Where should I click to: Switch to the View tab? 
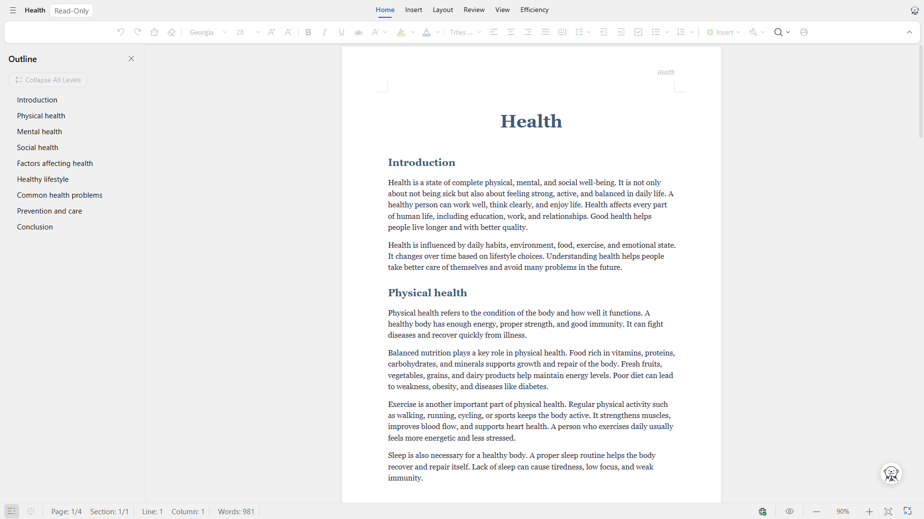pyautogui.click(x=502, y=10)
